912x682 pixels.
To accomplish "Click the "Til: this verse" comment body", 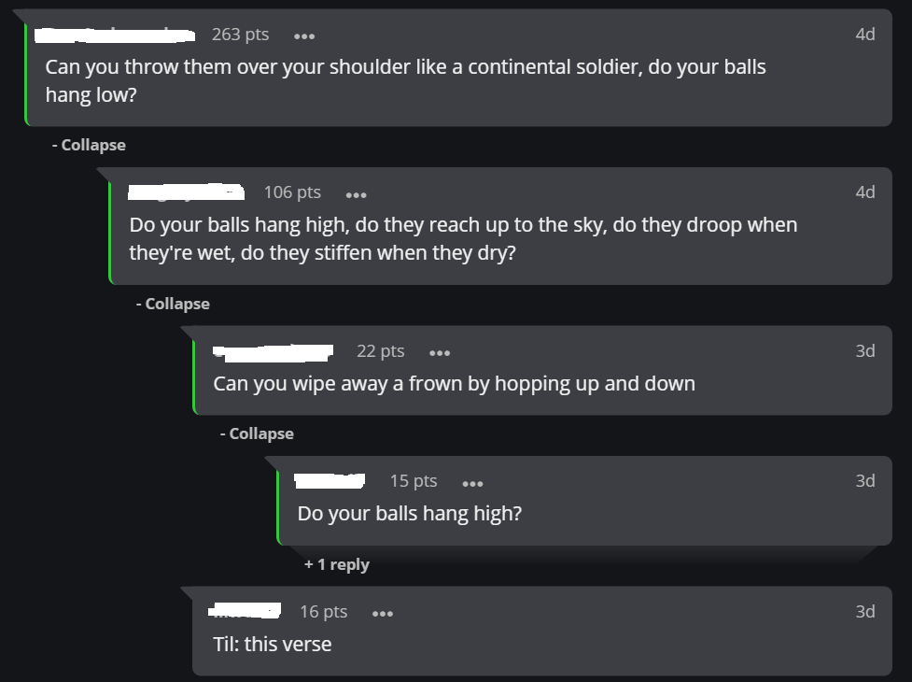I will (x=272, y=644).
